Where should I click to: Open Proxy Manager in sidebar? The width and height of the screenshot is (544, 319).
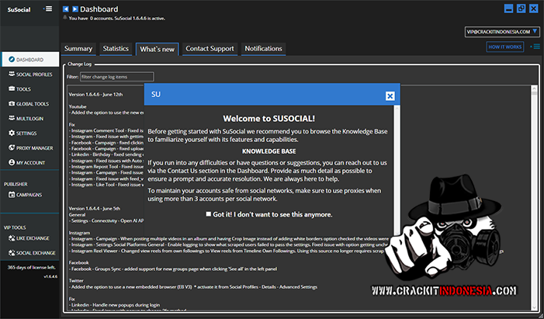pyautogui.click(x=34, y=147)
